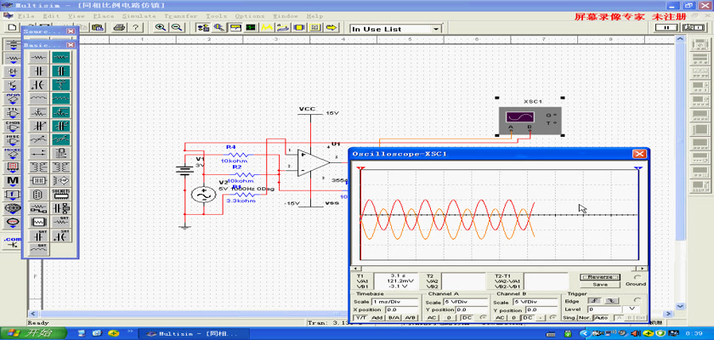
Task: Click the Paste clipboard toolbar icon
Action: [x=98, y=28]
